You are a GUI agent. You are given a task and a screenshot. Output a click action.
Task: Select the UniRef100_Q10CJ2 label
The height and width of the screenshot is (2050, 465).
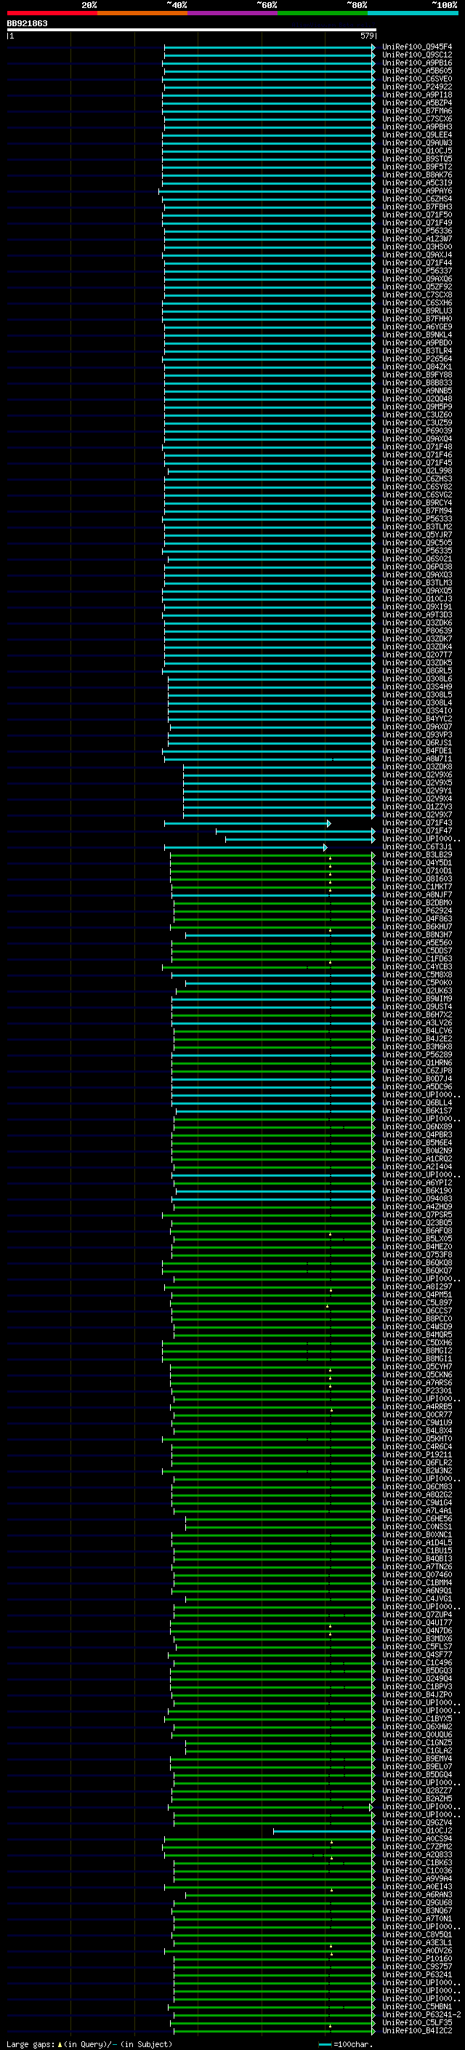click(x=417, y=1830)
